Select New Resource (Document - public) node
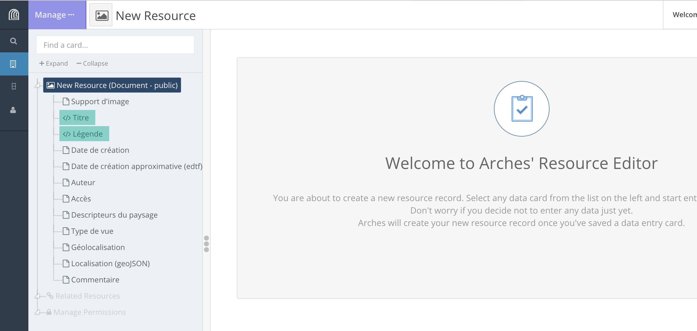 point(112,85)
